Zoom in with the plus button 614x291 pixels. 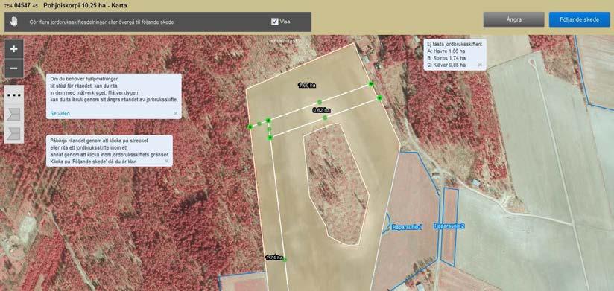(x=13, y=49)
